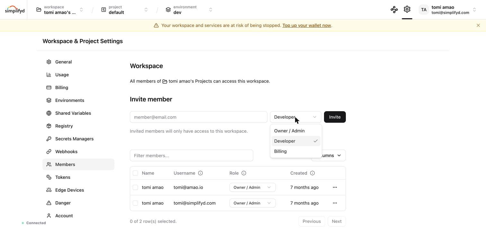Choose Billing option in role list
Screen dimensions: 486x232
click(296, 151)
